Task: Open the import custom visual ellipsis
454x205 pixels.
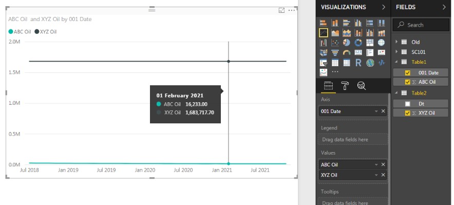Action: [x=335, y=72]
